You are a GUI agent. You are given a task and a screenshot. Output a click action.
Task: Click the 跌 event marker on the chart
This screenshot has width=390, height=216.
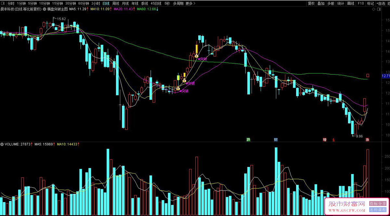click(x=249, y=140)
